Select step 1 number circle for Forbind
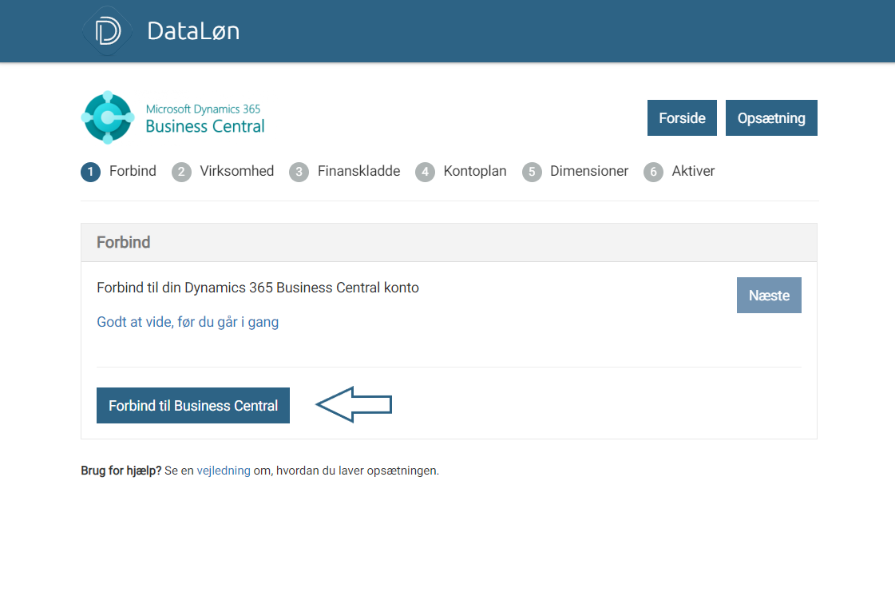 coord(91,172)
